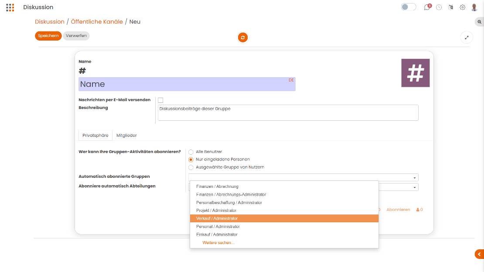Screen dimensions: 484x272
Task: Click the Diskussion app title
Action: 38,7
